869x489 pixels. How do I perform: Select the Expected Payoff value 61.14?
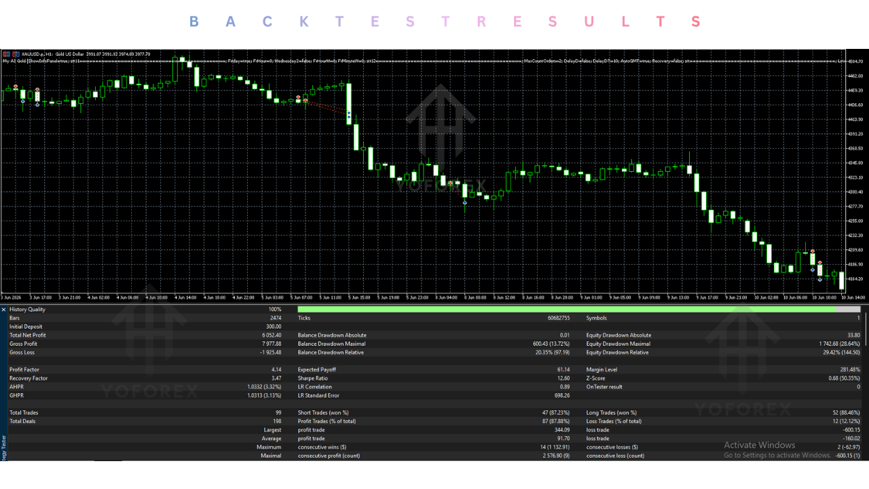[564, 370]
